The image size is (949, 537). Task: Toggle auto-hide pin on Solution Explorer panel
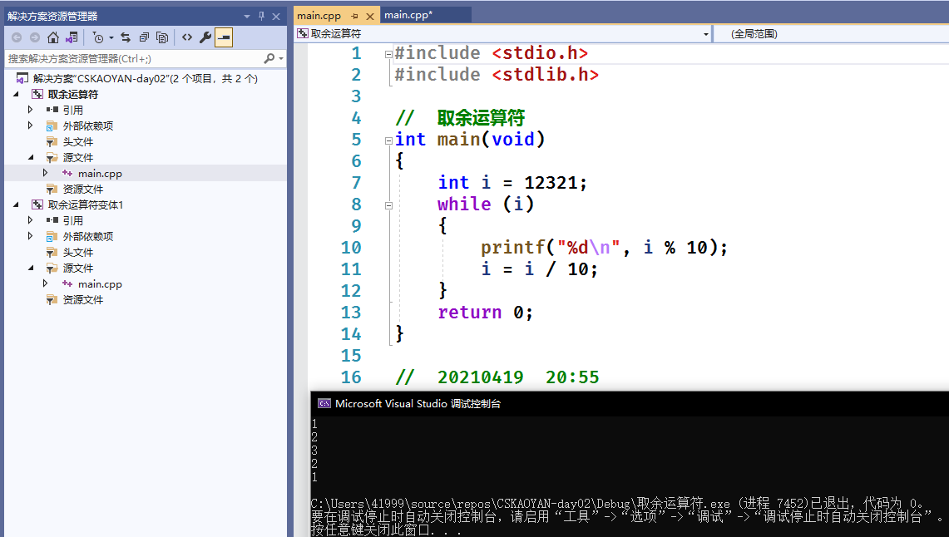click(261, 17)
